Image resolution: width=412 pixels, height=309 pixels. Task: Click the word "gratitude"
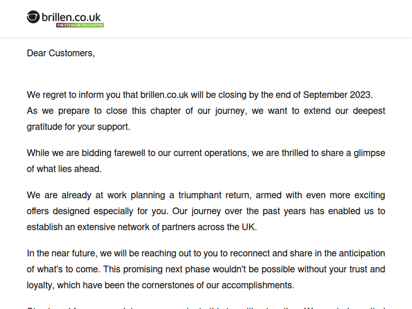click(46, 127)
